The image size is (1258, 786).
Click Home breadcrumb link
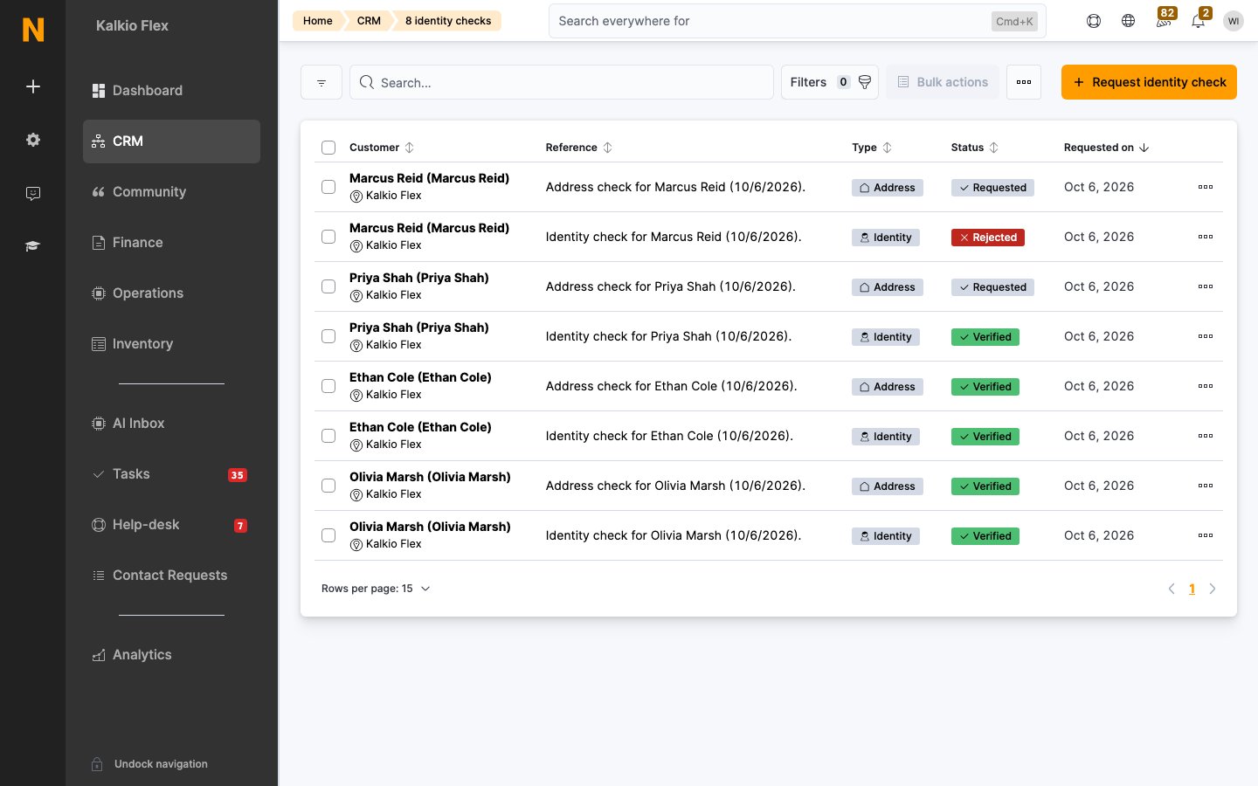[318, 21]
